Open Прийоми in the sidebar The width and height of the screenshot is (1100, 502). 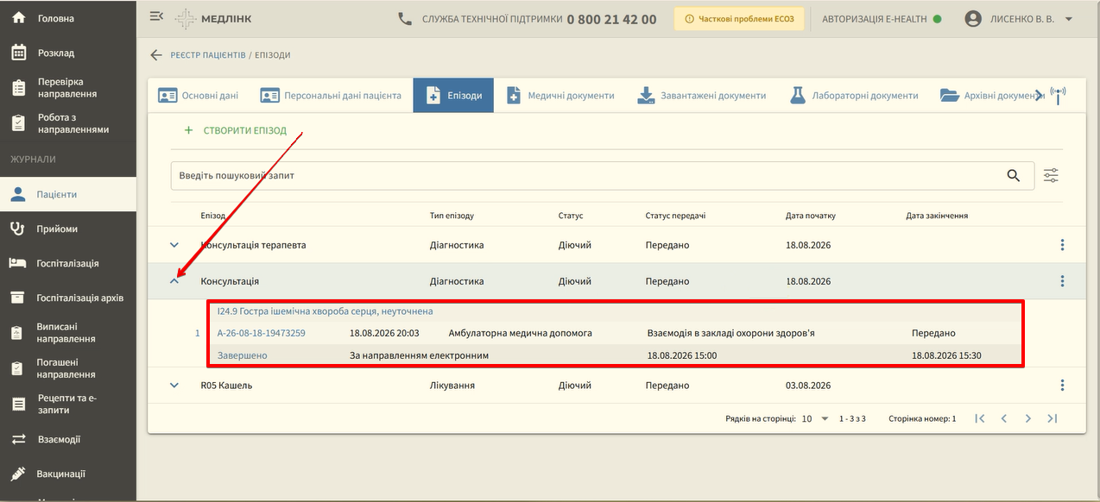click(68, 229)
